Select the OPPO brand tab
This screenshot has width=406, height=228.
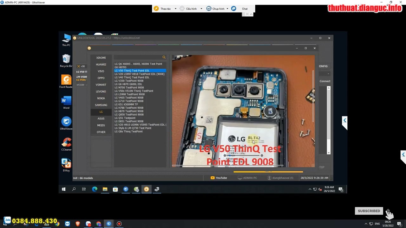tap(101, 78)
